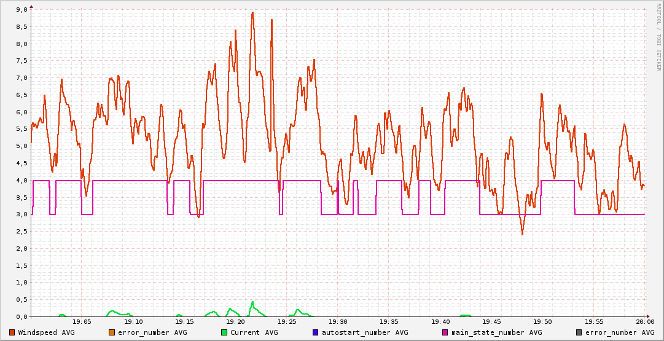664x341 pixels.
Task: Click the 19:45 time axis label
Action: 491,321
